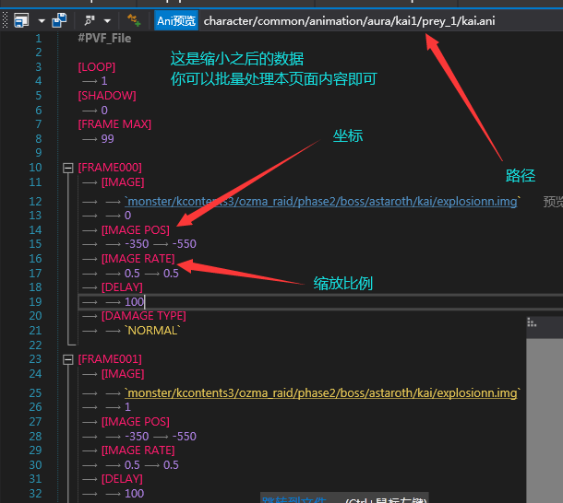Open the explosionn.img link in FRAME000

[322, 201]
